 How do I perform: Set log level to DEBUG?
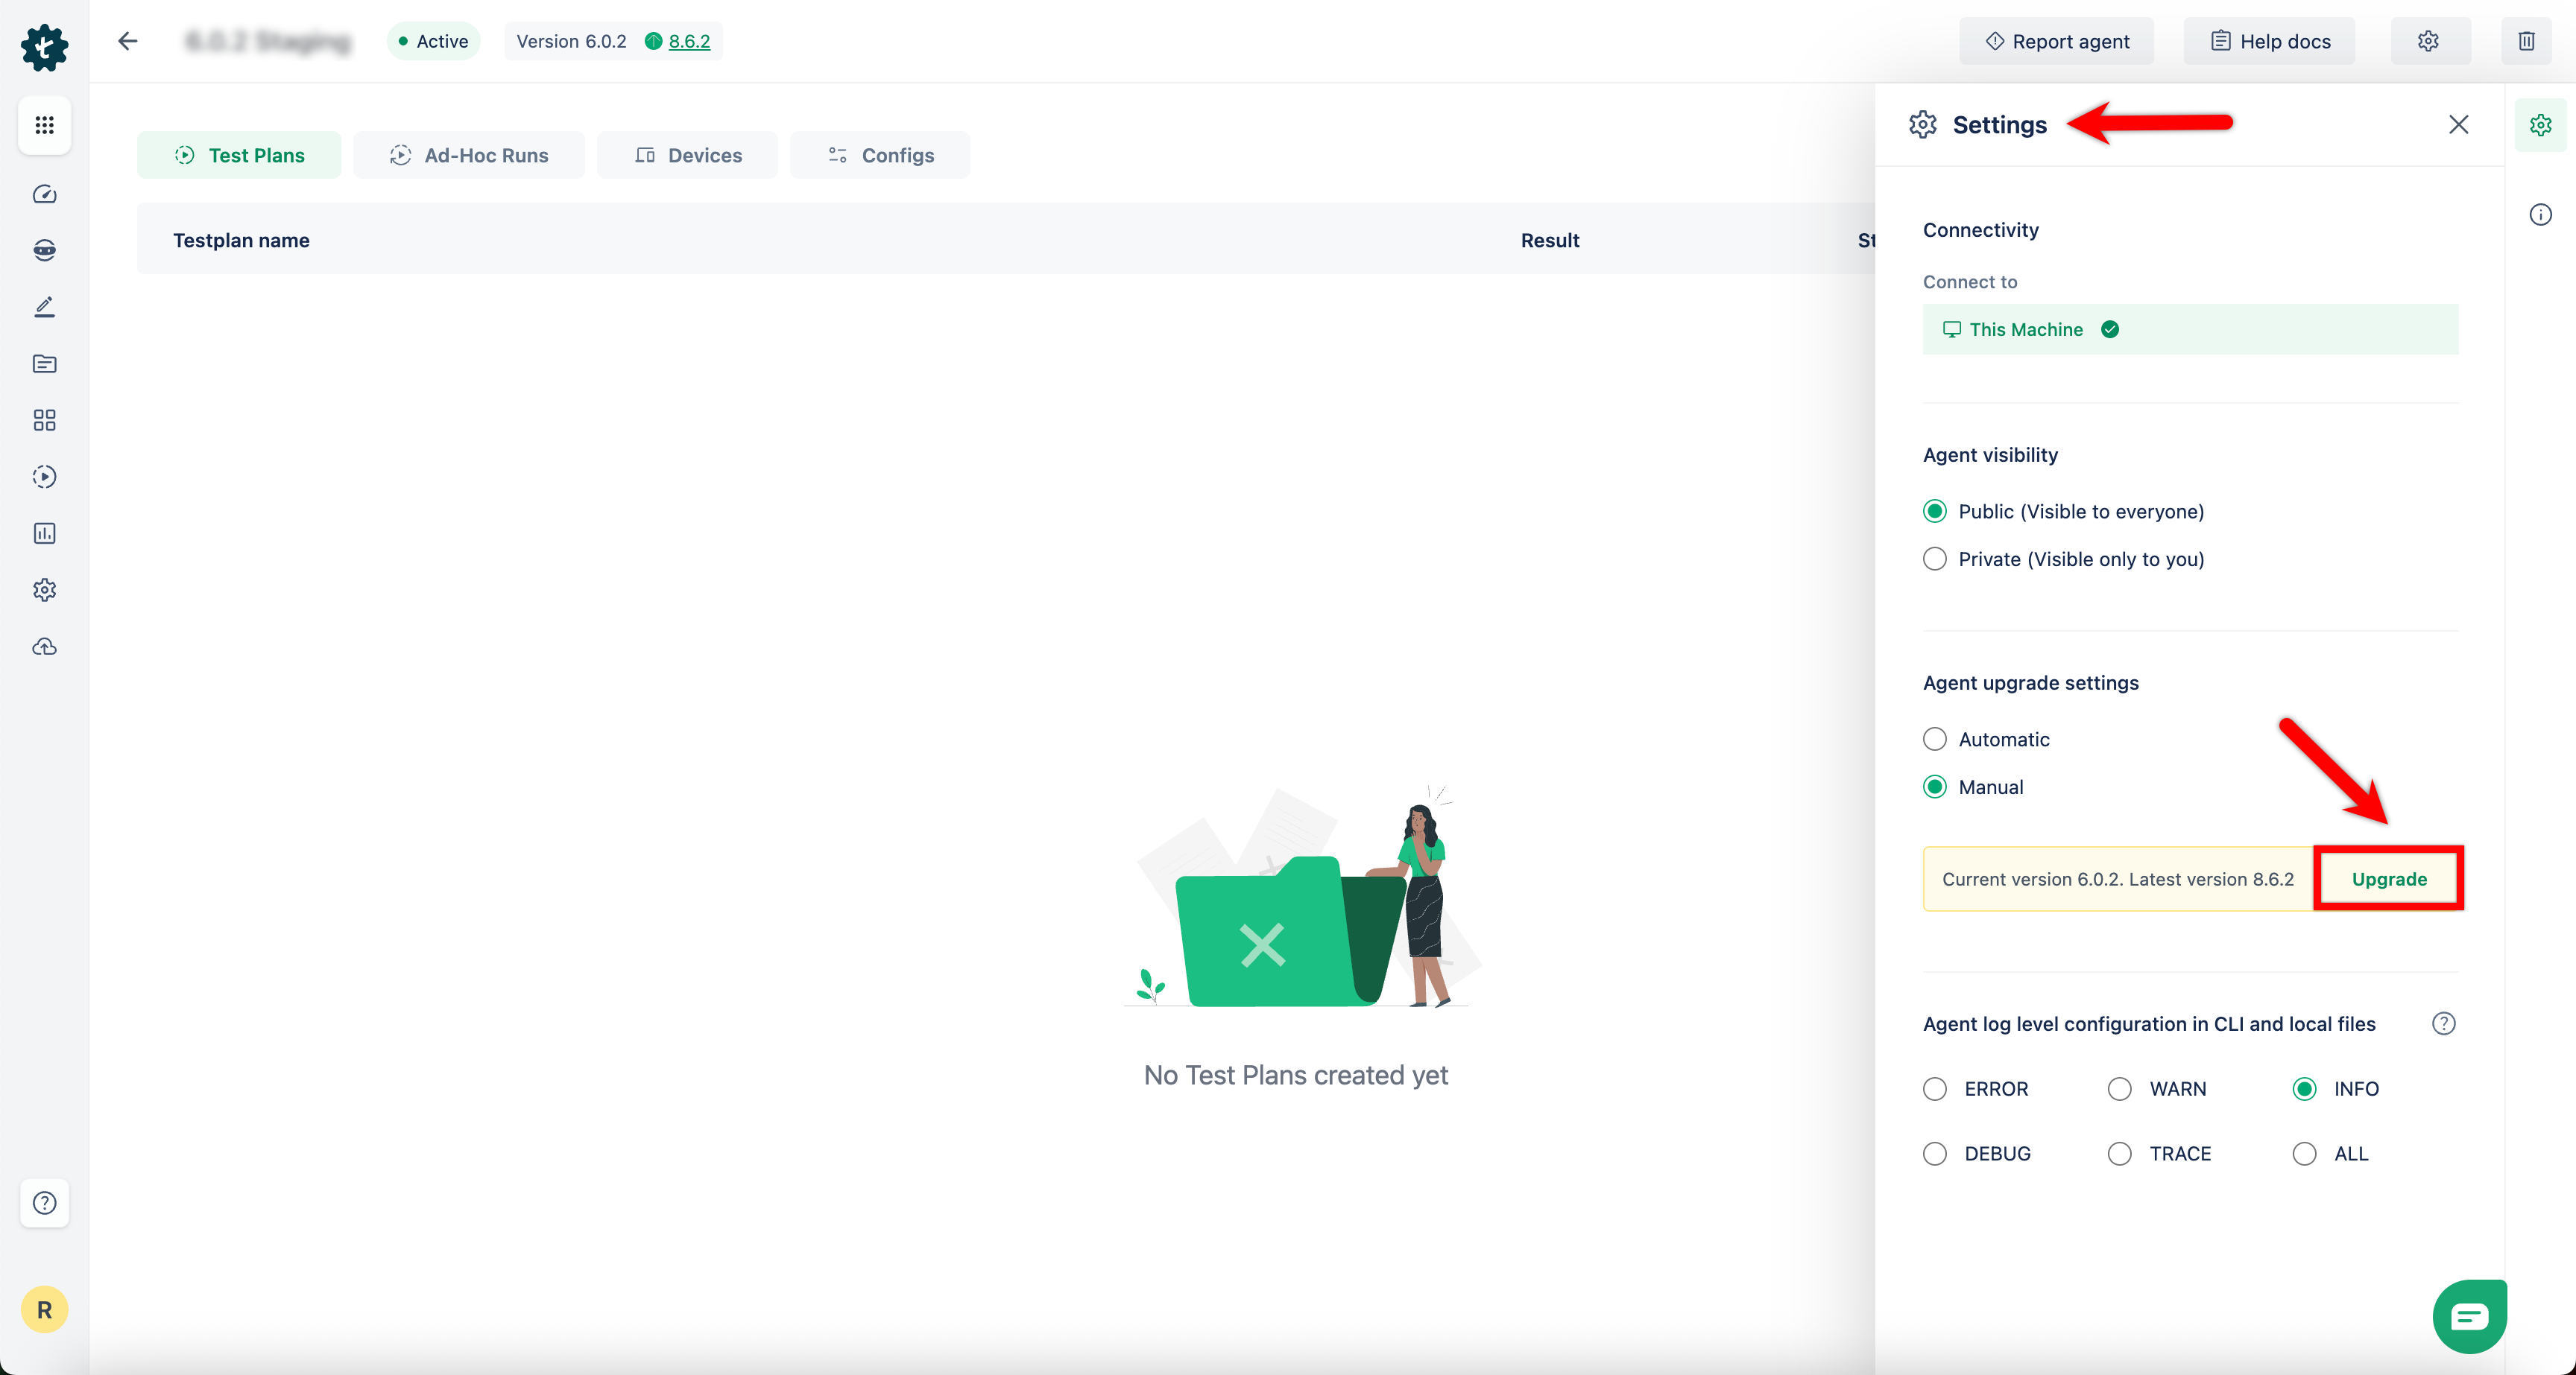(x=1935, y=1153)
